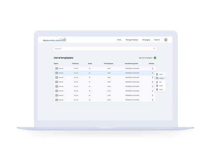Open Reports in top navigation
211x158 pixels.
(x=157, y=40)
